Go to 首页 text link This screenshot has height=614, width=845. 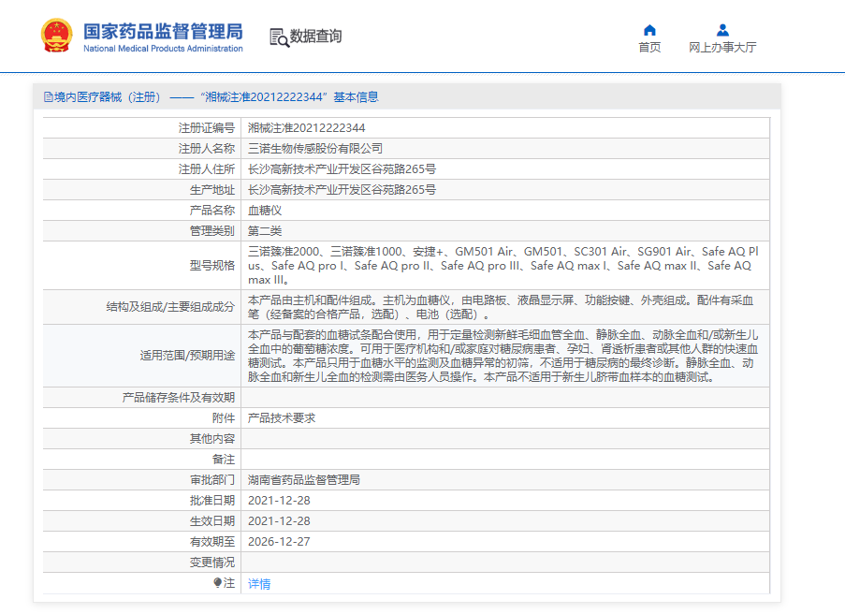click(x=649, y=48)
